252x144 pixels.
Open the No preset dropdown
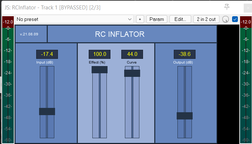[x=74, y=19]
